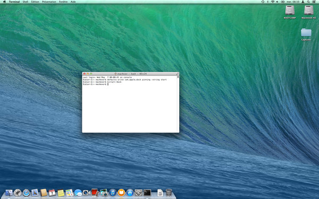Image resolution: width=319 pixels, height=199 pixels.
Task: Open the Wi-Fi status menu
Action: (x=273, y=2)
